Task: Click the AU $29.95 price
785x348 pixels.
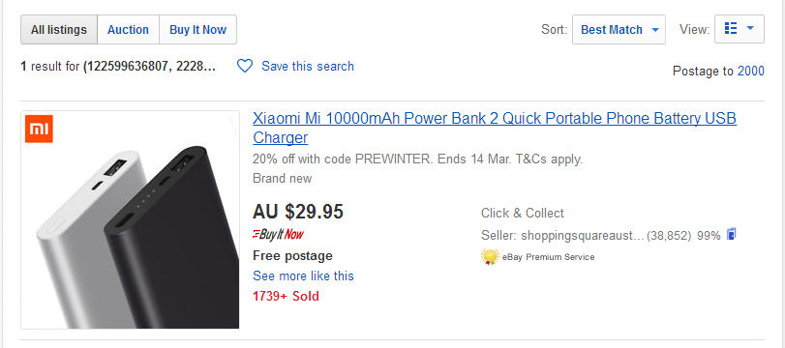Action: click(298, 212)
